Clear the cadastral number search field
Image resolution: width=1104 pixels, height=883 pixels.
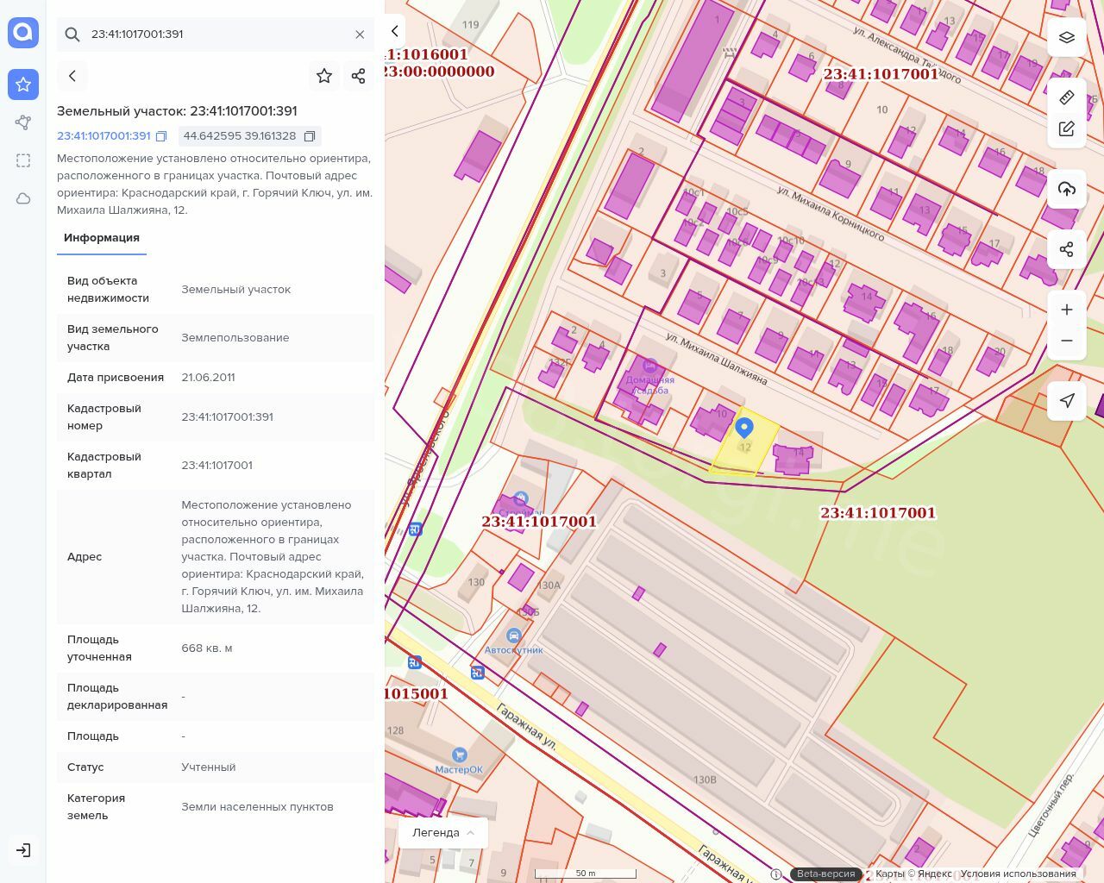tap(360, 34)
